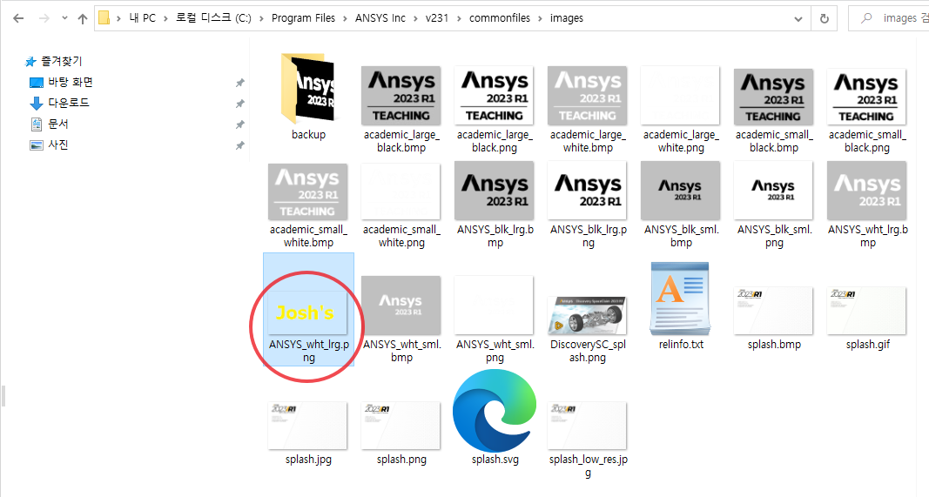929x497 pixels.
Task: Select academic_small_white.bmp thumbnail
Action: [x=308, y=191]
